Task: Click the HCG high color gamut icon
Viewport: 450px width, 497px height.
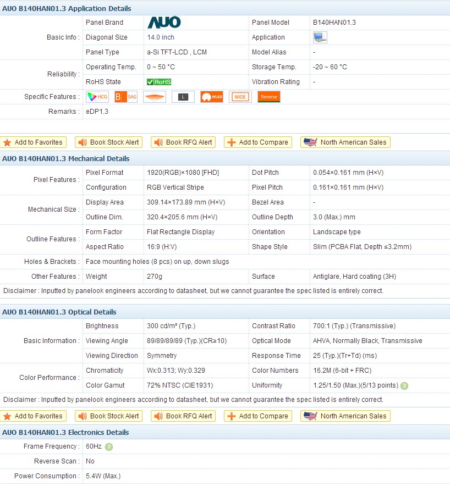Action: (x=97, y=97)
